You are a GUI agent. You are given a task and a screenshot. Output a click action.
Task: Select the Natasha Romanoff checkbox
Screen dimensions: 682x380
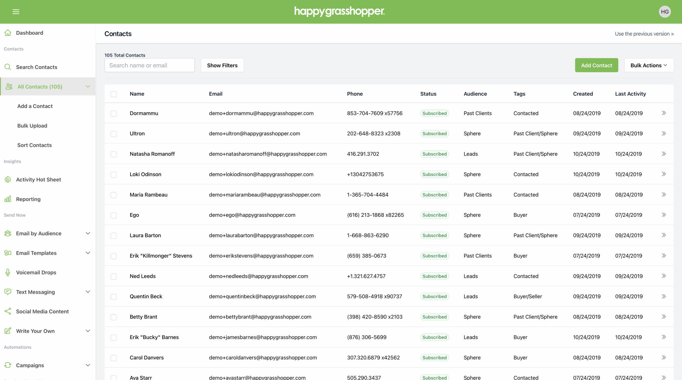114,154
